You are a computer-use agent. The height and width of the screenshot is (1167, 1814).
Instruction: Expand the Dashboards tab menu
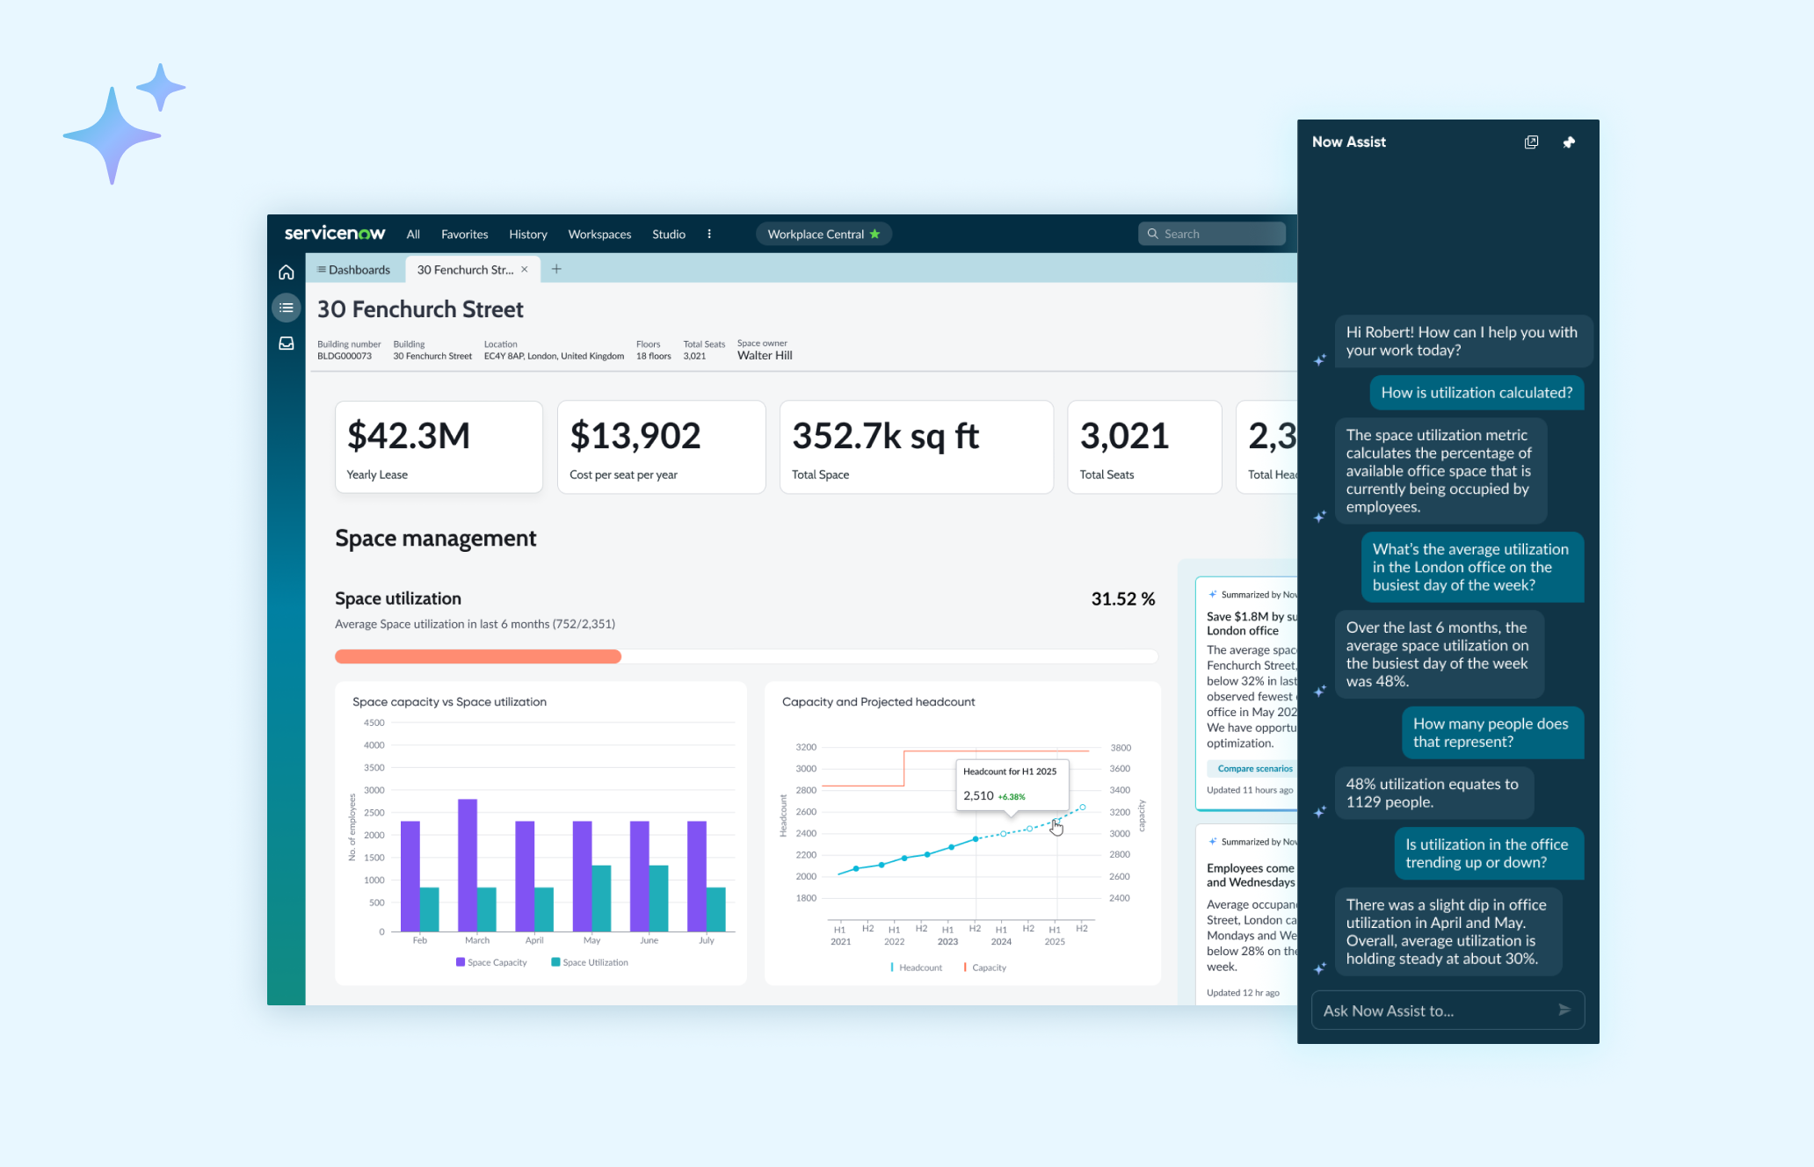point(353,269)
